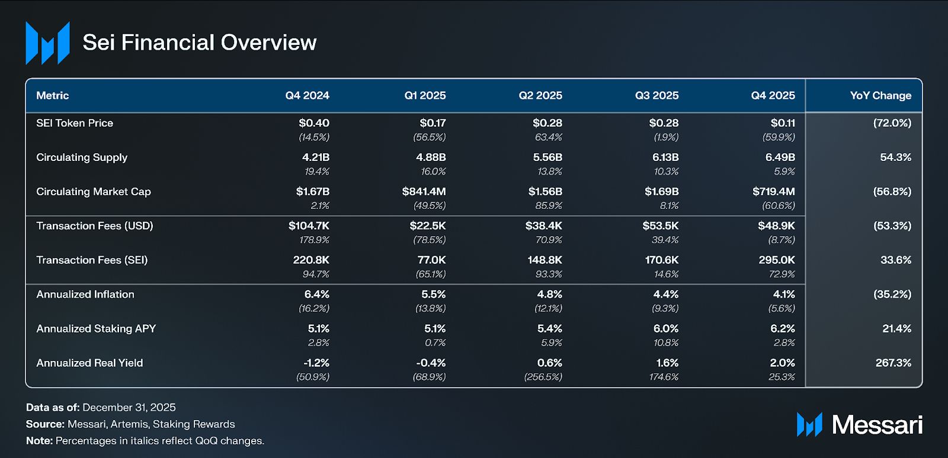Click the $104.7K transaction fees value

309,226
